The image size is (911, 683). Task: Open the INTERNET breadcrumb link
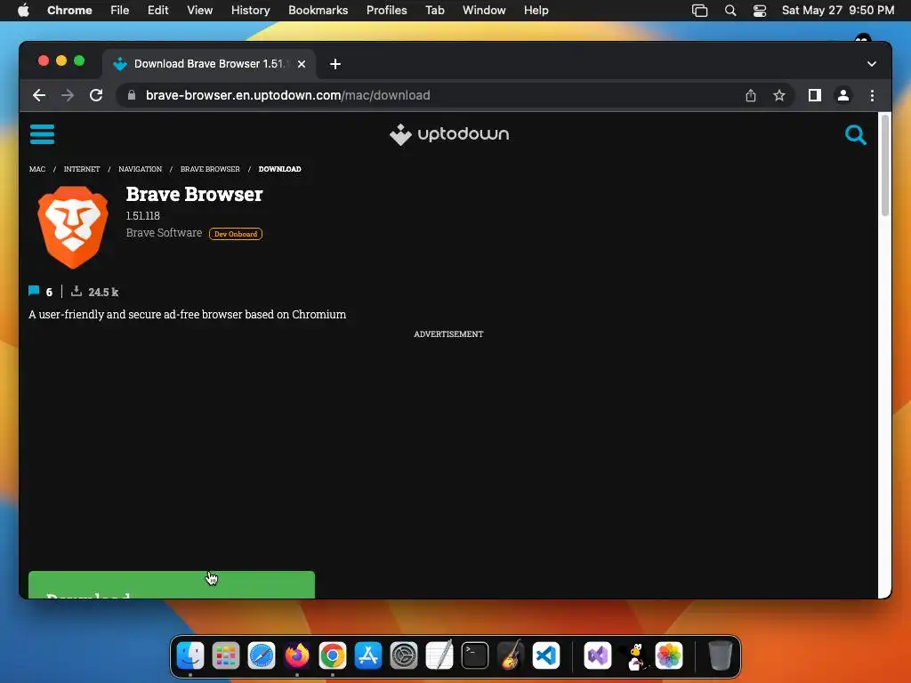coord(82,169)
